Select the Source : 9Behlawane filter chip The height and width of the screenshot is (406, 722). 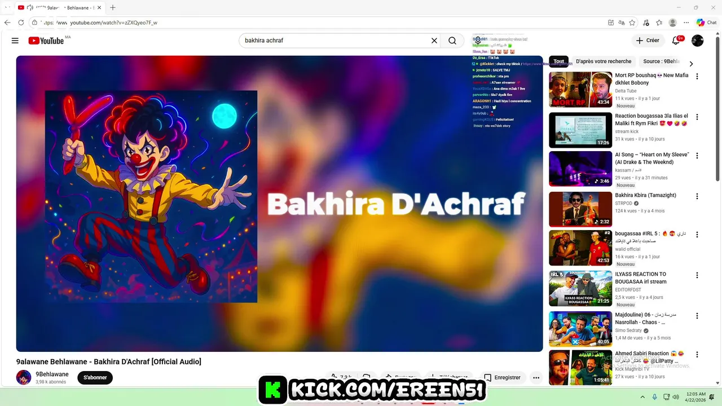point(661,61)
